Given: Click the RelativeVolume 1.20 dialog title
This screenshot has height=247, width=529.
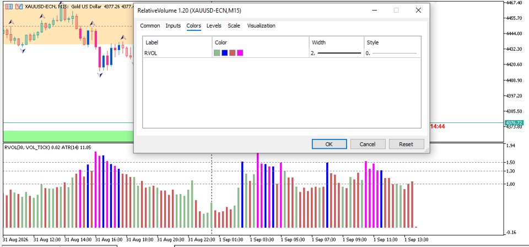Looking at the screenshot, I should click(189, 11).
